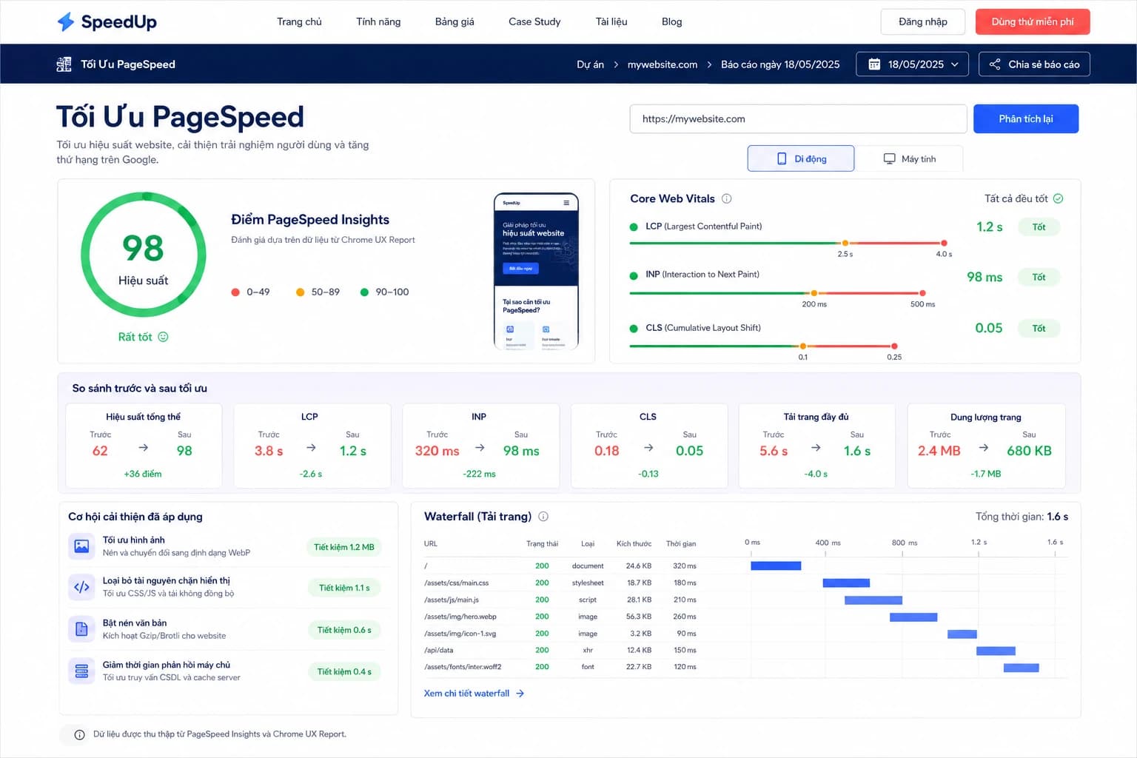Click the Tiết kiệm 0.6 s badge
Screen dimensions: 1137x758
(344, 630)
